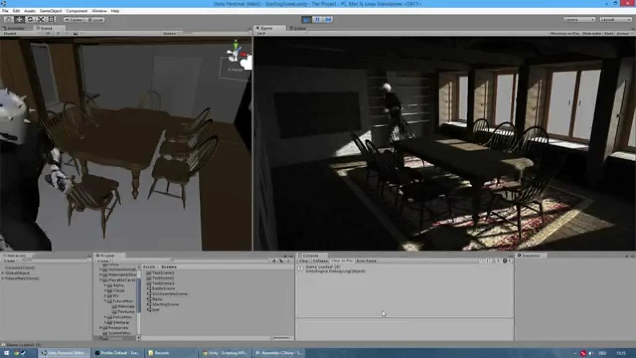Select the Scale tool in the toolbar
The width and height of the screenshot is (636, 358).
click(41, 19)
